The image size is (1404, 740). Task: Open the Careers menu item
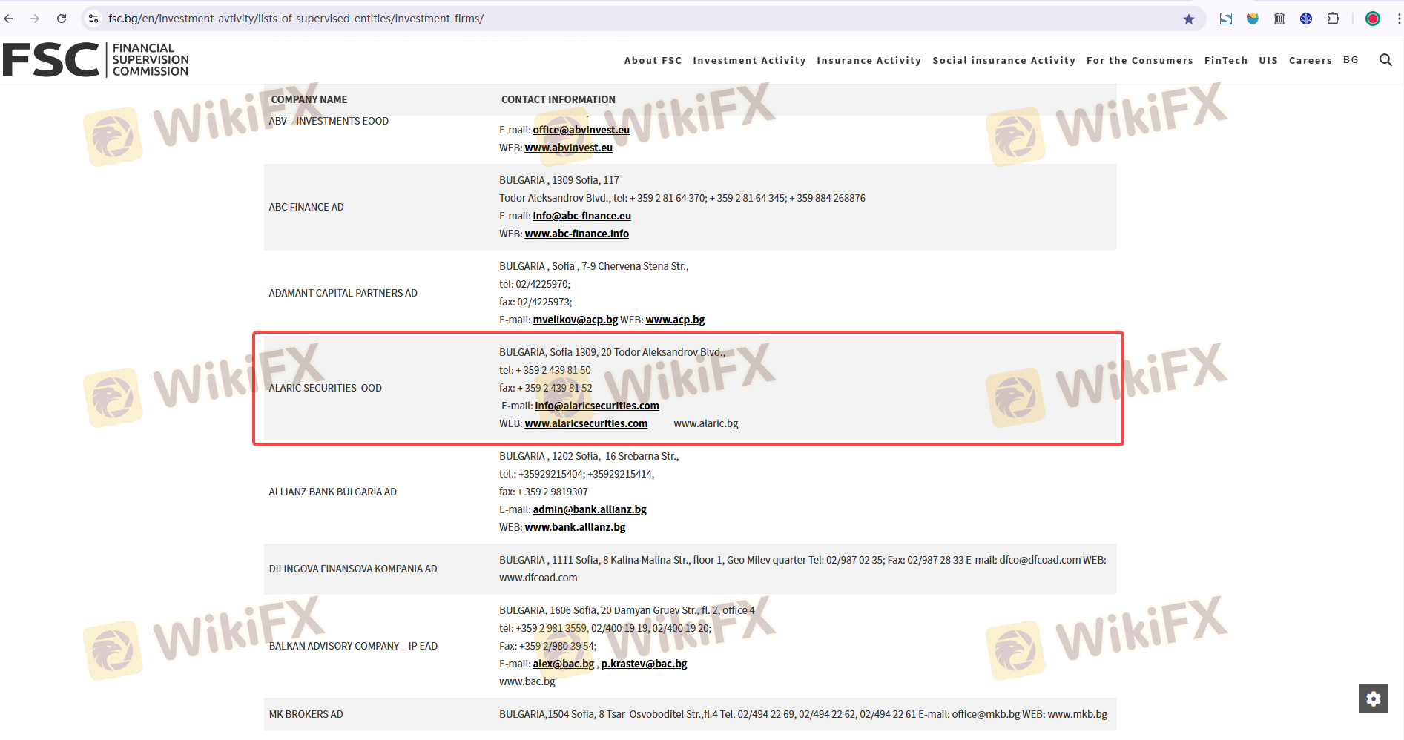[1311, 61]
